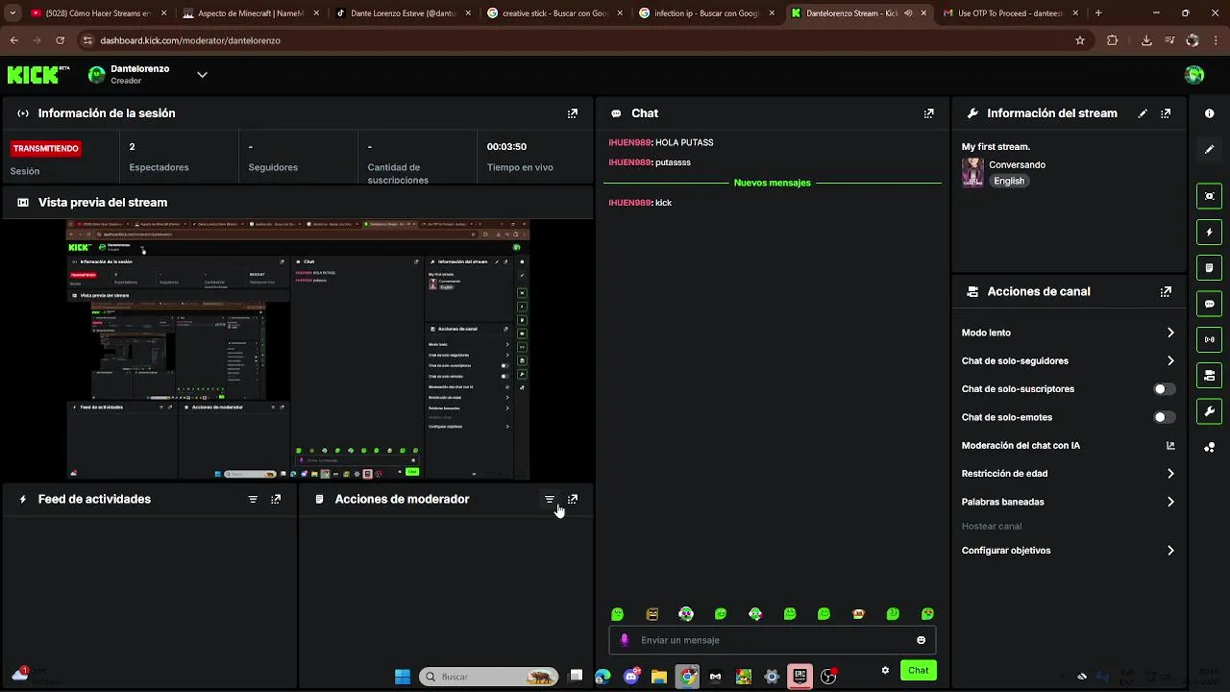The image size is (1230, 692).
Task: Click Enviar un mensaje input field
Action: (x=772, y=640)
